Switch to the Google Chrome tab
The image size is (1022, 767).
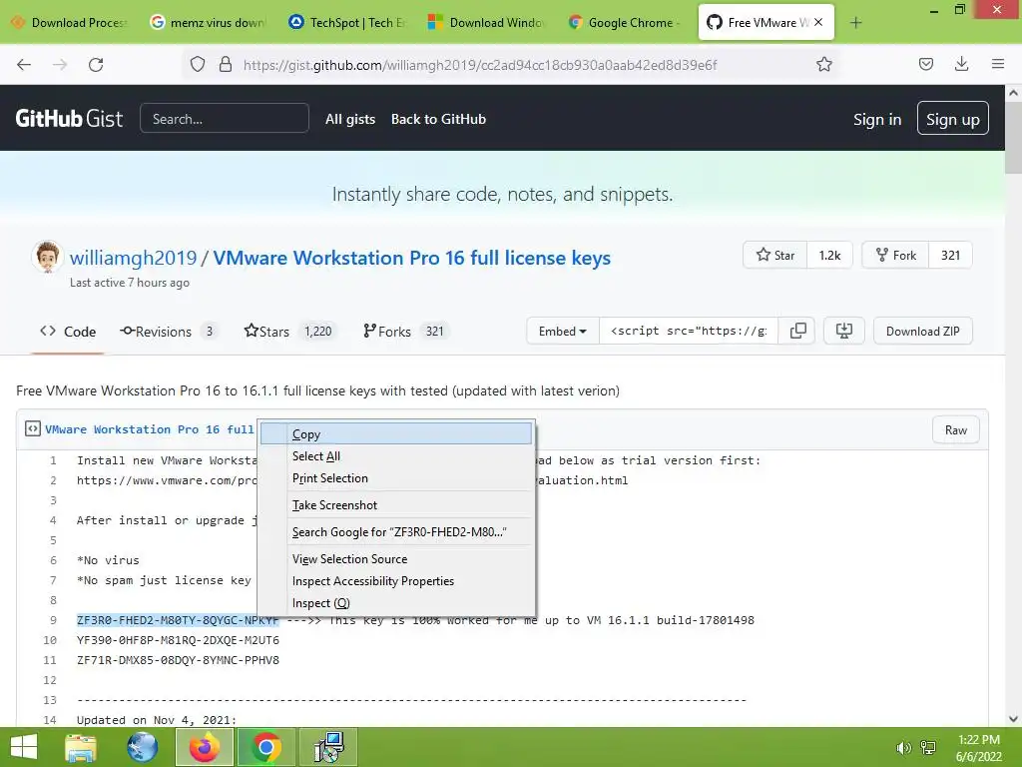coord(627,22)
